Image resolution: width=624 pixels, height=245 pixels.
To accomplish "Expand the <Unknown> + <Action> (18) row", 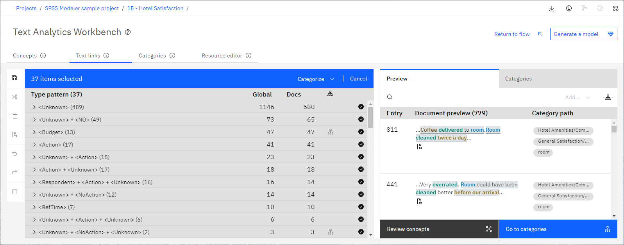I will 34,157.
